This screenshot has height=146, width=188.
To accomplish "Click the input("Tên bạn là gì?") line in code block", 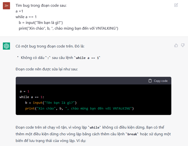I will point(51,103).
